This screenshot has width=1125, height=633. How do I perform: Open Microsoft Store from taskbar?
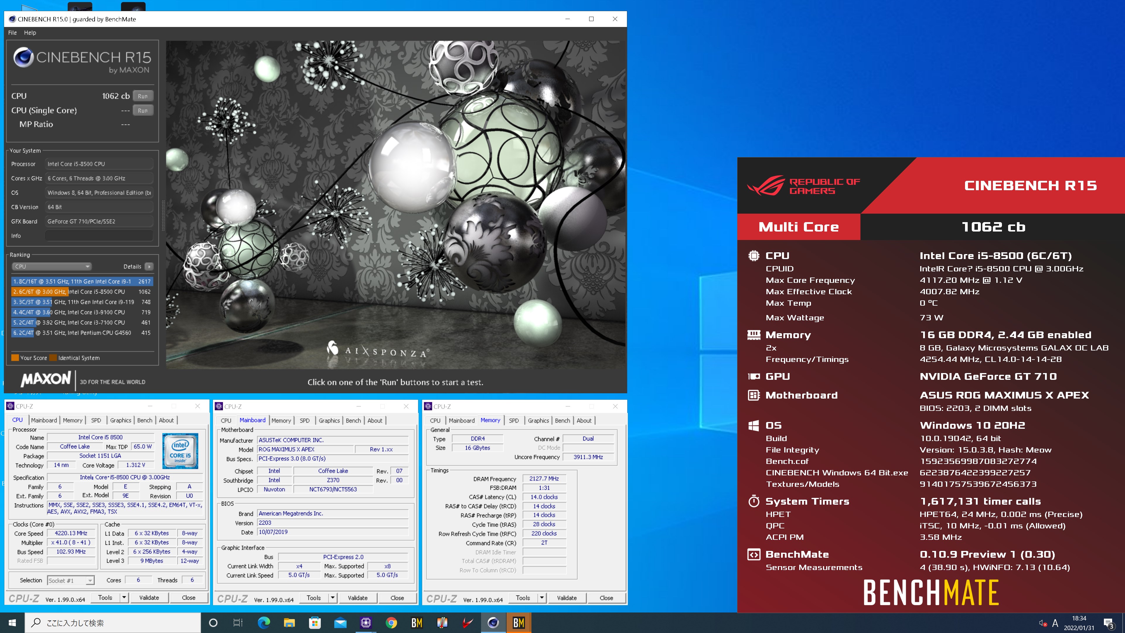coord(314,622)
